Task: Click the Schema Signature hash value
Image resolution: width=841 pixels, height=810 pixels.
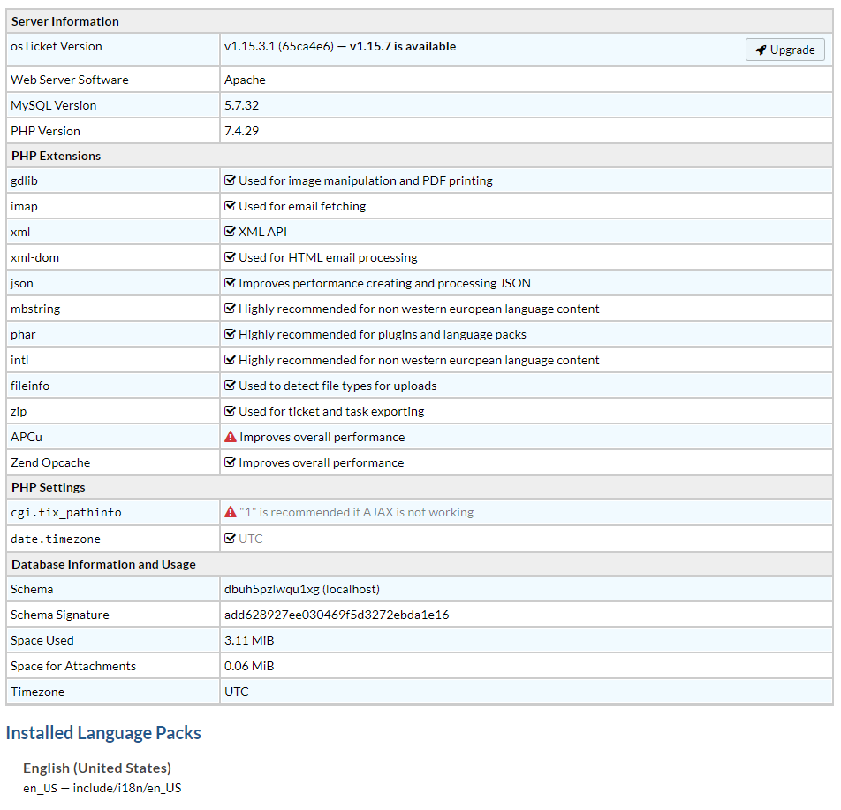Action: [x=337, y=615]
